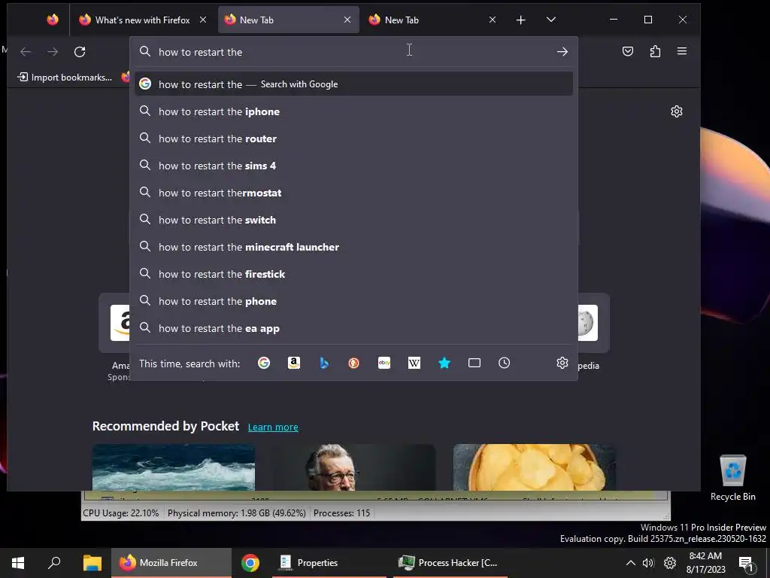Choose suggestion 'how to restart the sims 4'
Image resolution: width=770 pixels, height=578 pixels.
(353, 166)
